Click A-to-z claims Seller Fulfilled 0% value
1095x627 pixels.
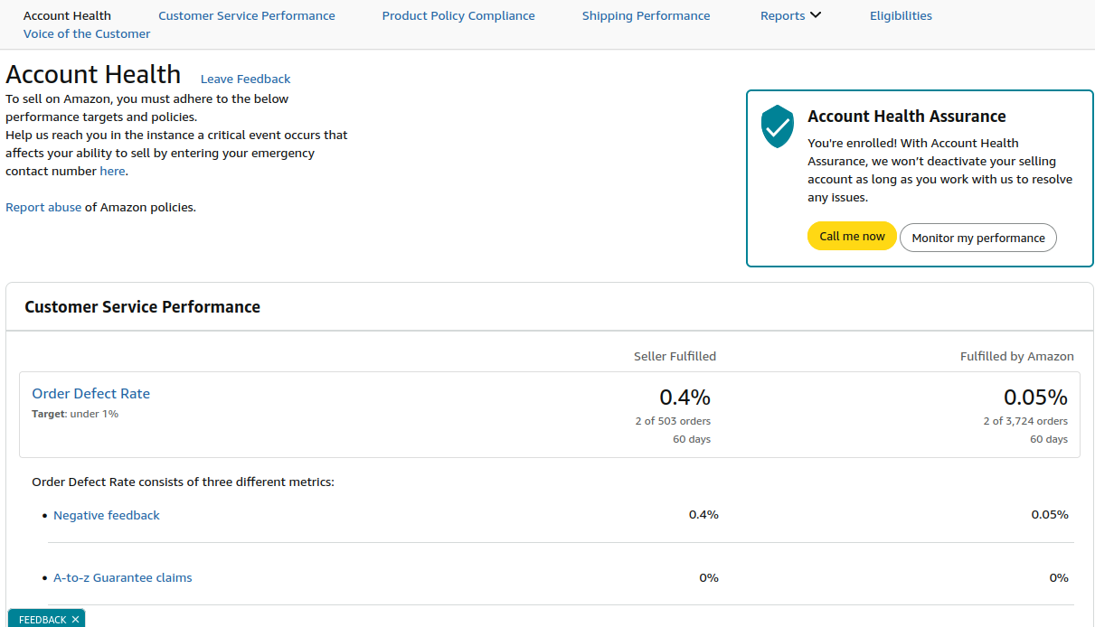tap(709, 577)
